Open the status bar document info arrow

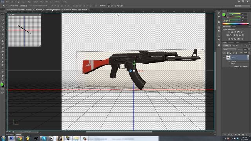pyautogui.click(x=38, y=132)
